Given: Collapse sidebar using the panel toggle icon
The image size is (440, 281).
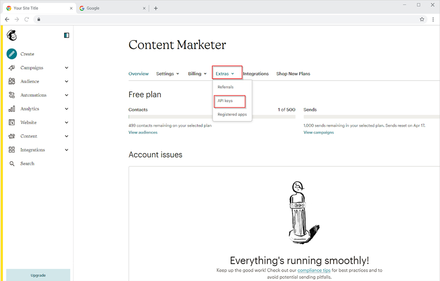Looking at the screenshot, I should point(67,35).
